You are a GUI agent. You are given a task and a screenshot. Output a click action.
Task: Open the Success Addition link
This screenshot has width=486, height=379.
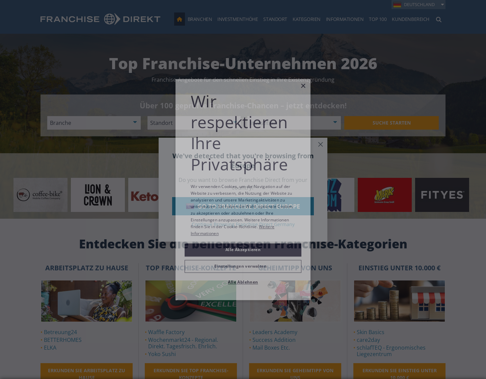click(x=274, y=340)
